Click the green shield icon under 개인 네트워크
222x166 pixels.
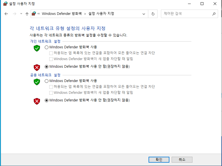[x=37, y=48]
